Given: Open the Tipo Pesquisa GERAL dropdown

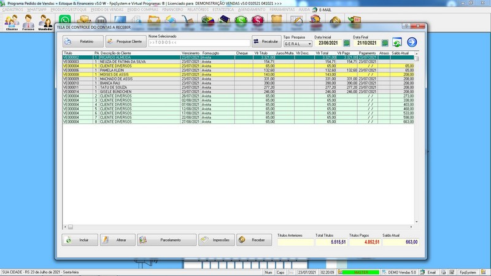Looking at the screenshot, I should click(298, 44).
